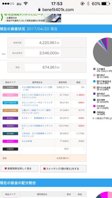Open ひふみ年金 product link

click(x=27, y=141)
